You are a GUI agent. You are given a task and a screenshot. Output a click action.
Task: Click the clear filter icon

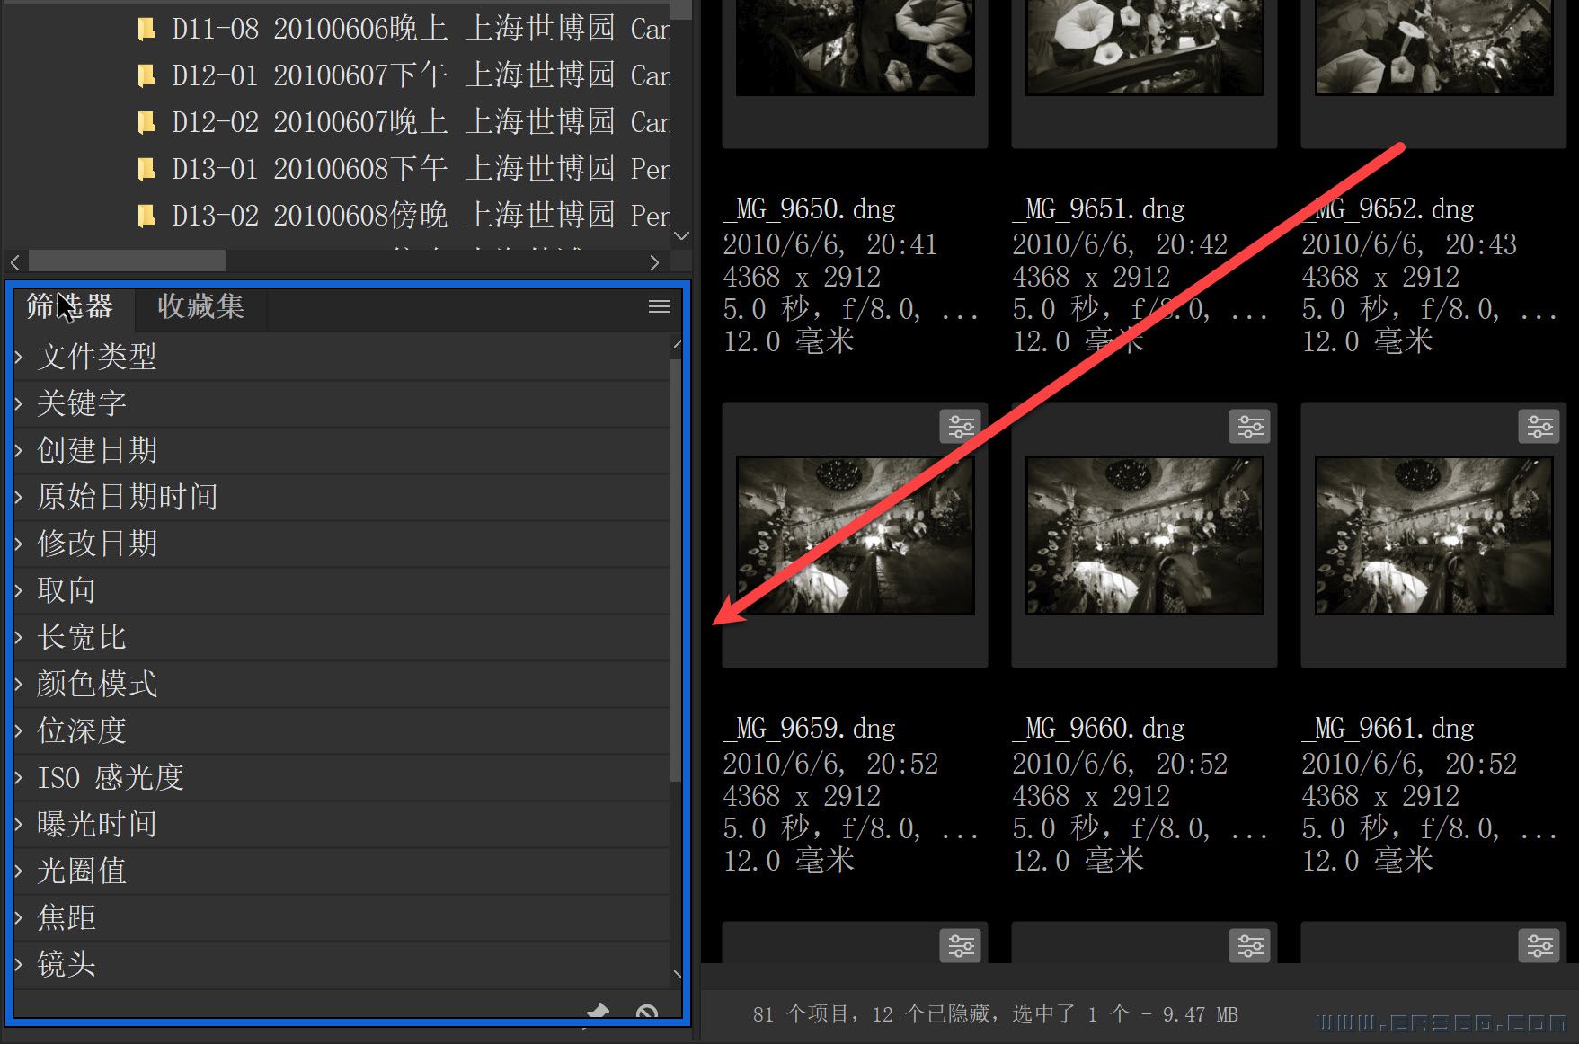click(x=646, y=1013)
